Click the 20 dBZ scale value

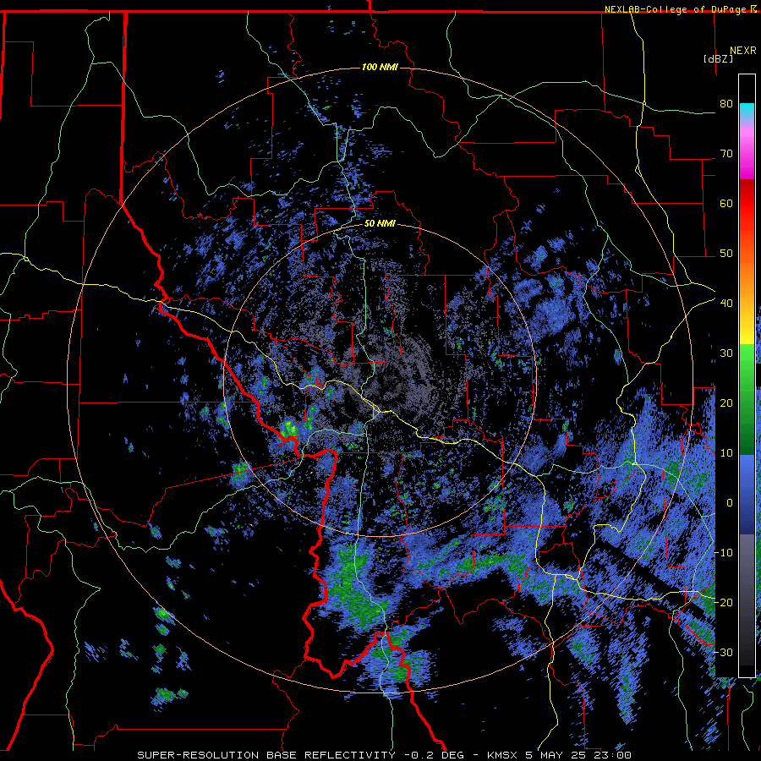point(726,402)
